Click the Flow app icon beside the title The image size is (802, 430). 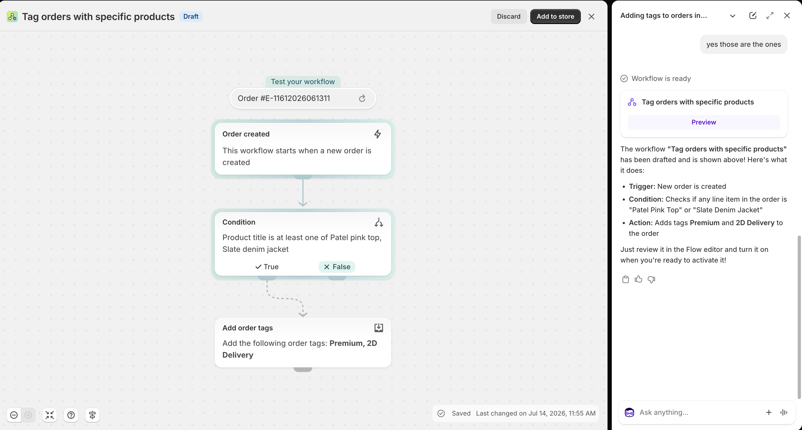pyautogui.click(x=12, y=17)
